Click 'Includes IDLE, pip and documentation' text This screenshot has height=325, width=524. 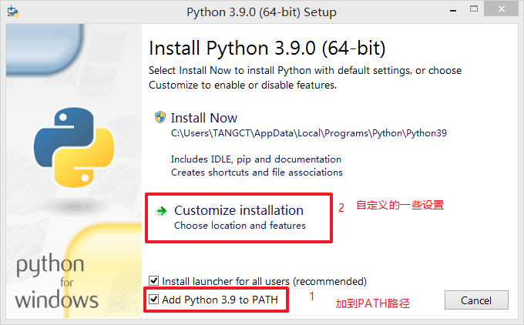pyautogui.click(x=256, y=159)
